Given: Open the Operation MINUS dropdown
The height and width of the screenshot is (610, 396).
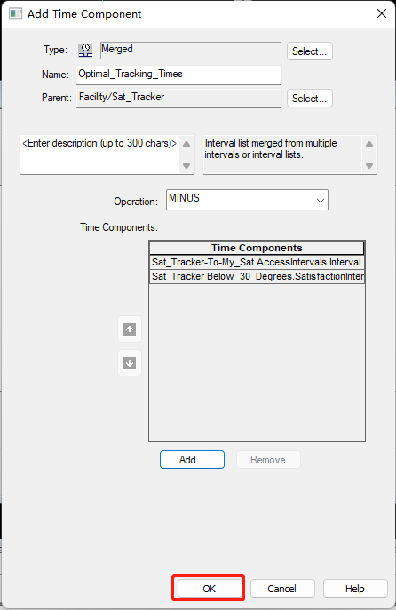Looking at the screenshot, I should tap(247, 200).
